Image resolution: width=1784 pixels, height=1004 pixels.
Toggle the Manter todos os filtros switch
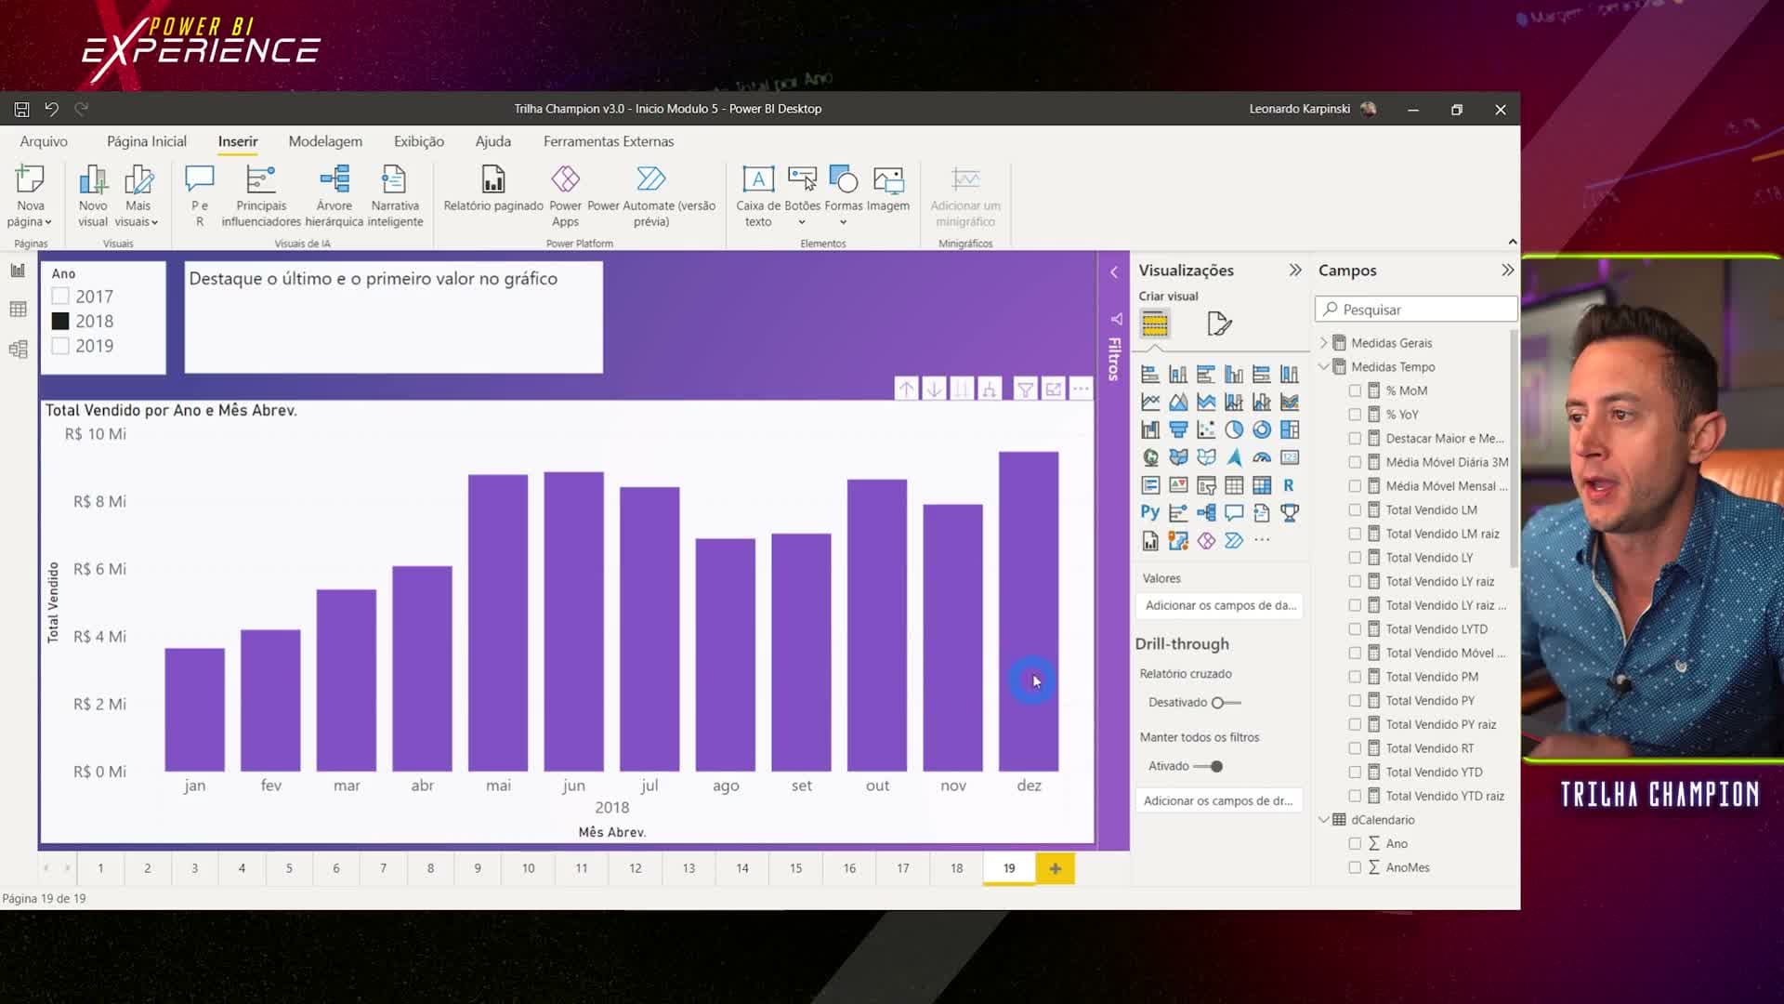click(1208, 767)
